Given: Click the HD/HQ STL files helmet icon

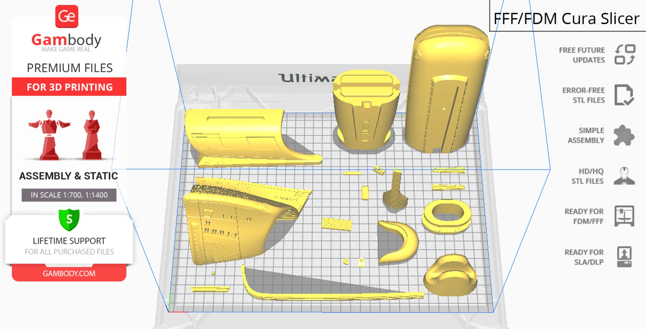Looking at the screenshot, I should 624,176.
